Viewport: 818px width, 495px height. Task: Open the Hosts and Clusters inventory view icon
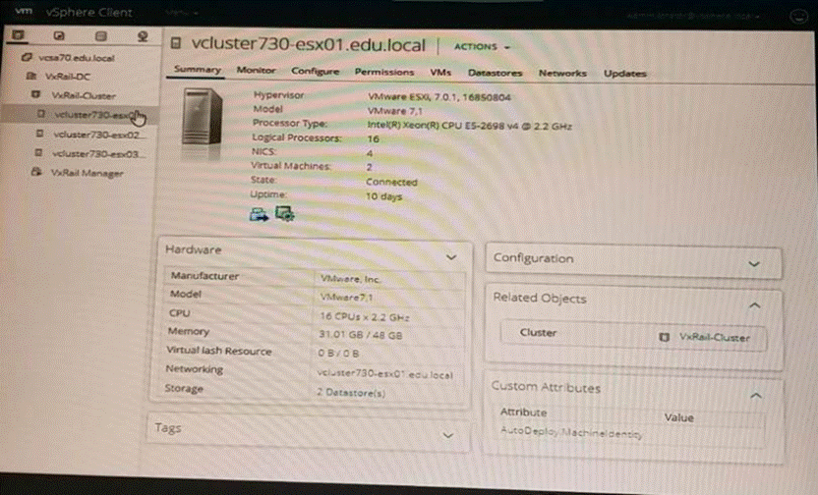click(x=20, y=37)
